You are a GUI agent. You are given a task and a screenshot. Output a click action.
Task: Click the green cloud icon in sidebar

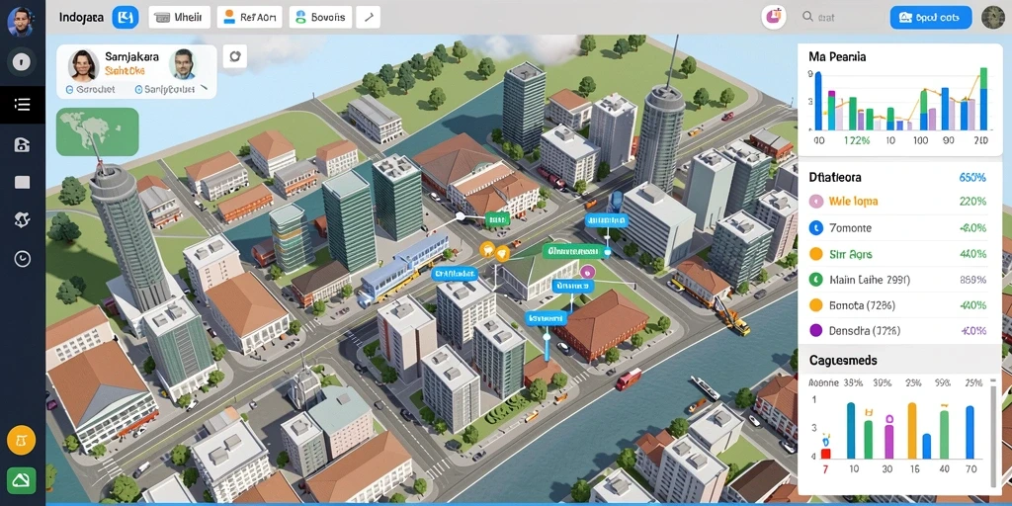(x=22, y=480)
